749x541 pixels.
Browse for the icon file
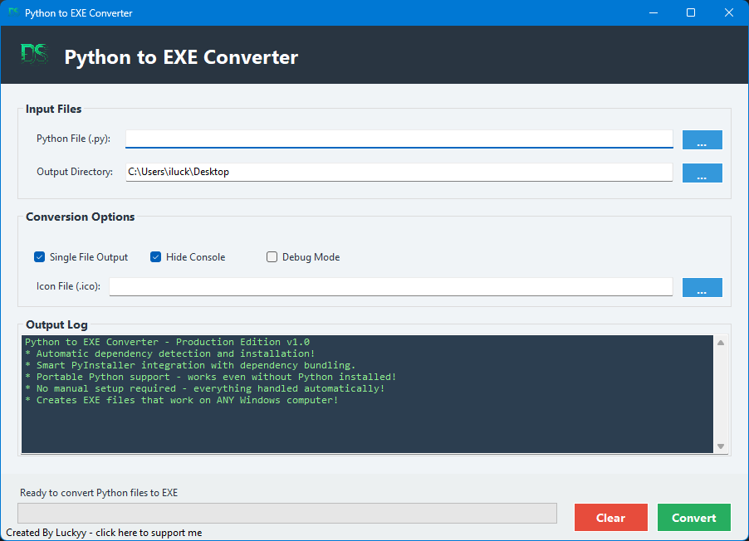(702, 287)
